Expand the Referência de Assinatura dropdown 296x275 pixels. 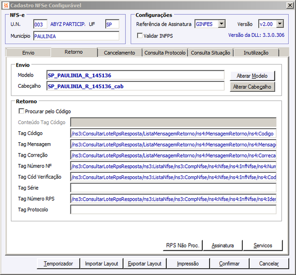(x=222, y=24)
